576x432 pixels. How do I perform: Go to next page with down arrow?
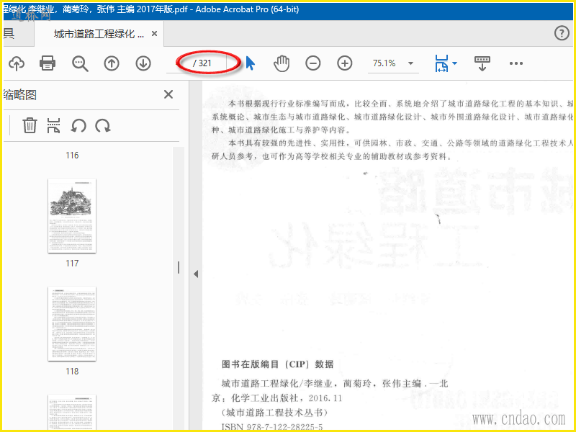(143, 63)
